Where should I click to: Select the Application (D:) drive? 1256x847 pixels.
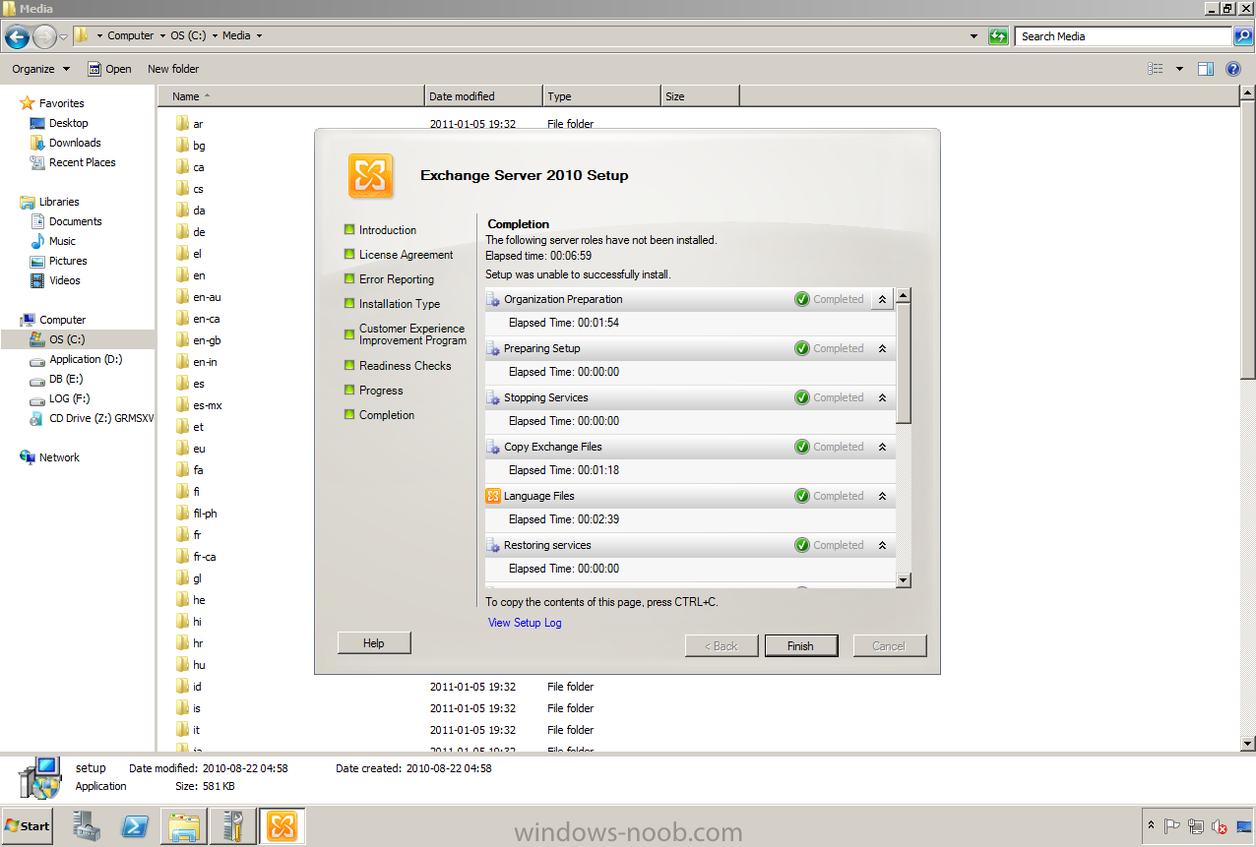(77, 359)
